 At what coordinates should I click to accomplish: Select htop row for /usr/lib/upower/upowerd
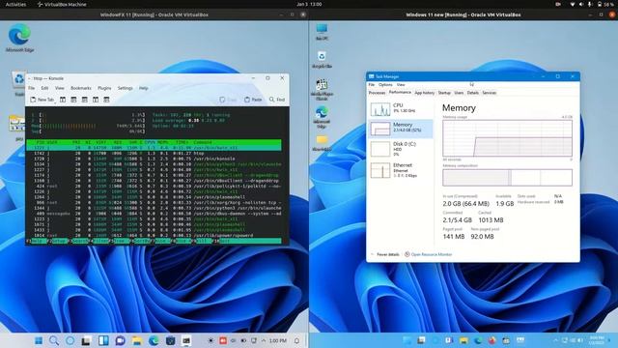pos(154,235)
